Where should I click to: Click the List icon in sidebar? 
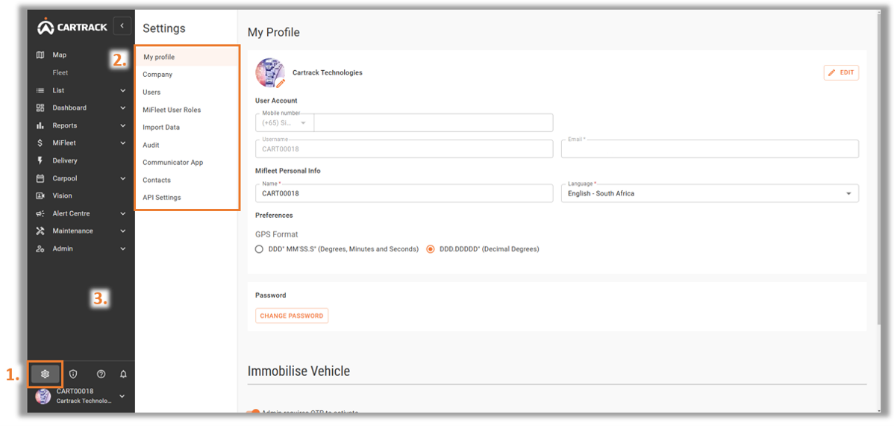click(40, 91)
